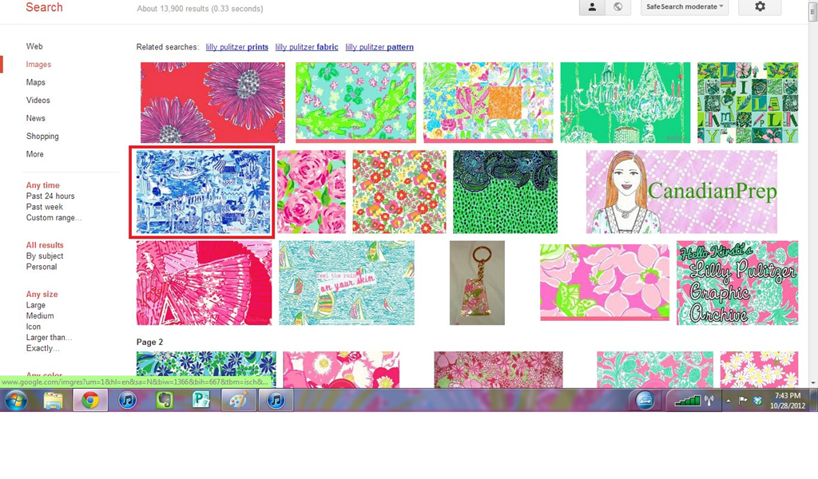Click the Page 2 label
This screenshot has width=818, height=479.
pyautogui.click(x=149, y=342)
